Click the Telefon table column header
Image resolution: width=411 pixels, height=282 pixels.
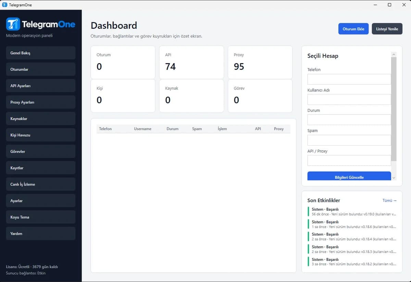(x=105, y=129)
